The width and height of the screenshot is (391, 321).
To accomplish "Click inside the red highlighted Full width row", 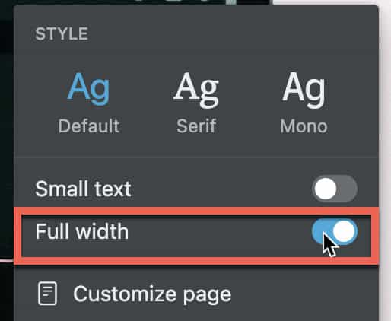I will [196, 236].
